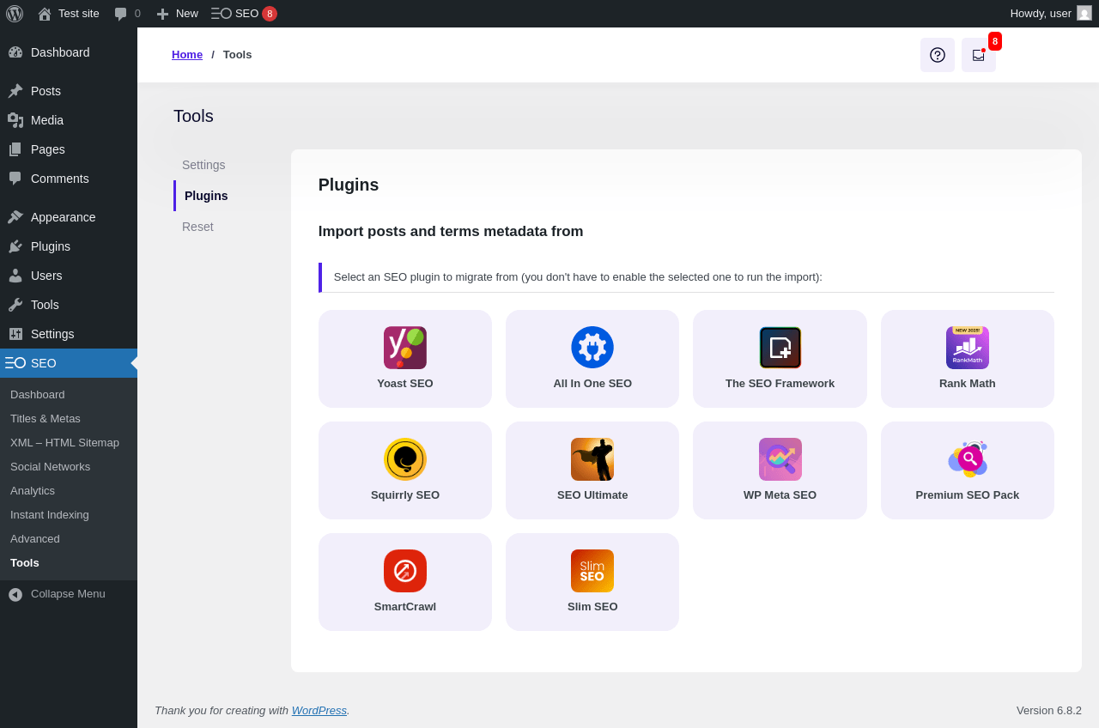Choose the SmartCrawl label
Viewport: 1099px width, 728px height.
(405, 607)
